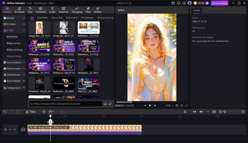Switch to the Text zu Bild tab
Viewport: 248px width, 143px height.
[56, 18]
